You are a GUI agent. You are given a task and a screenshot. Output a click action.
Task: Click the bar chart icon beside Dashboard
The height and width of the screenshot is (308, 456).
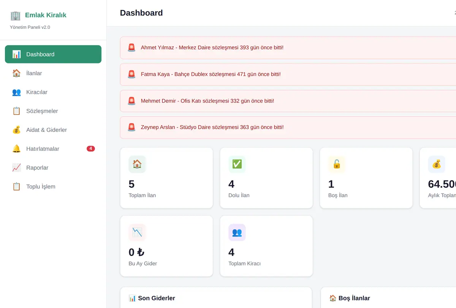16,54
